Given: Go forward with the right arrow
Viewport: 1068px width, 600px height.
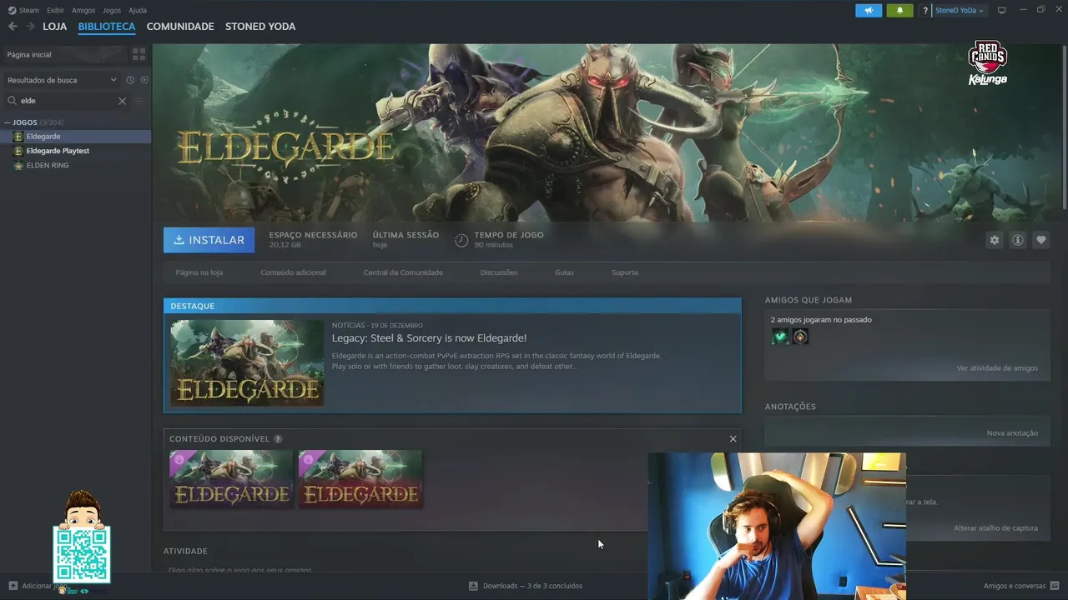Looking at the screenshot, I should click(x=31, y=27).
